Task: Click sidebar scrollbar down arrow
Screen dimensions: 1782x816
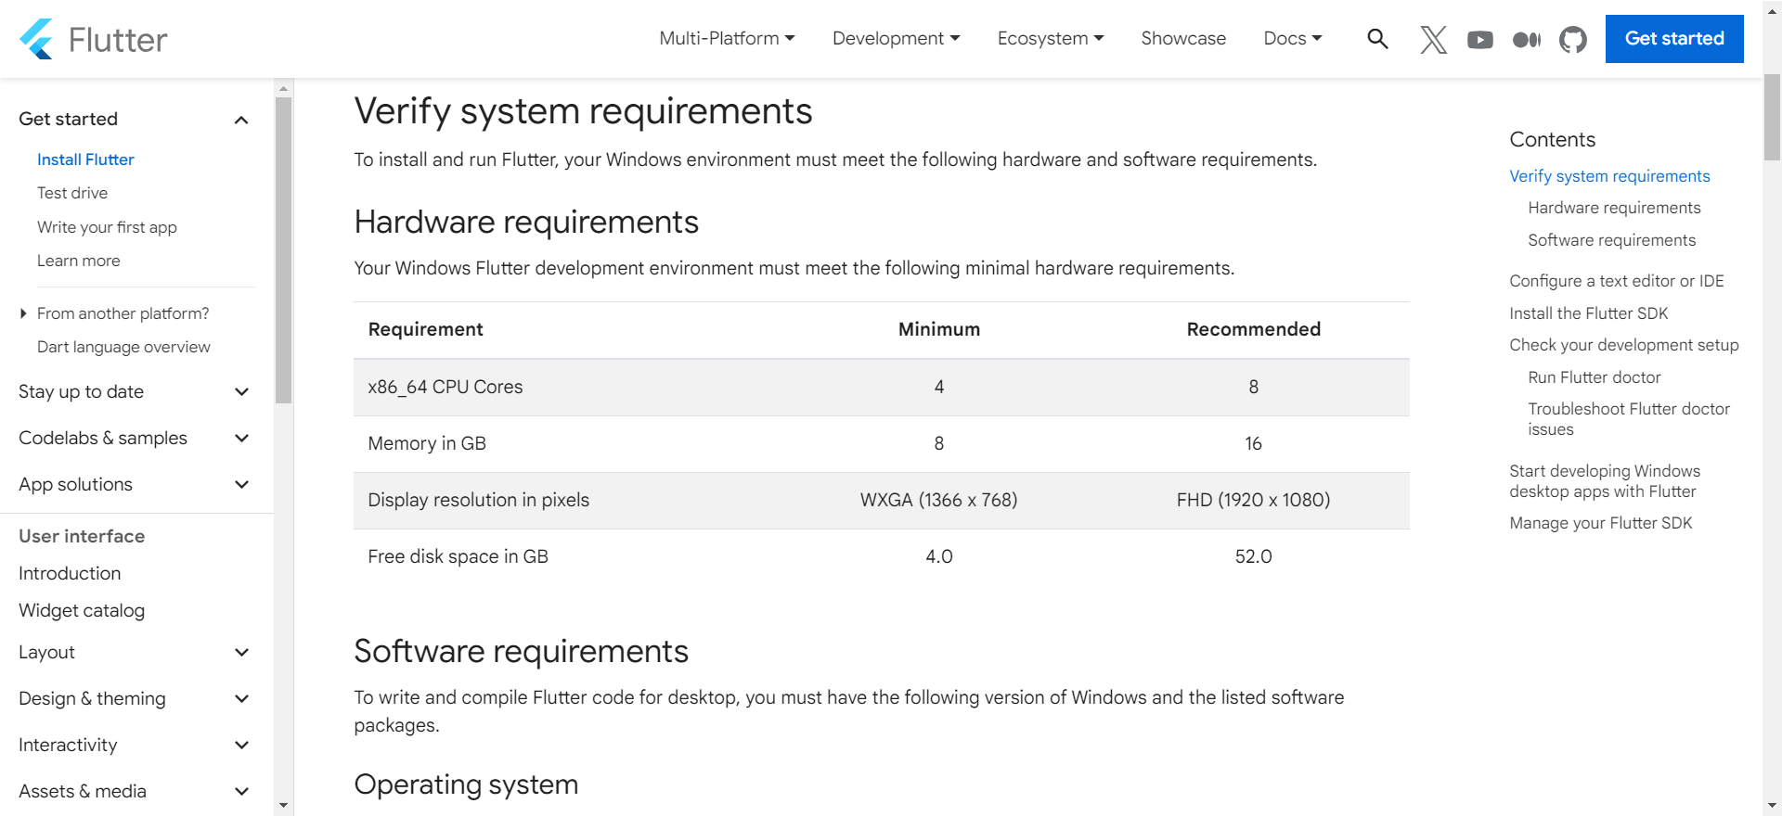Action: pyautogui.click(x=284, y=805)
